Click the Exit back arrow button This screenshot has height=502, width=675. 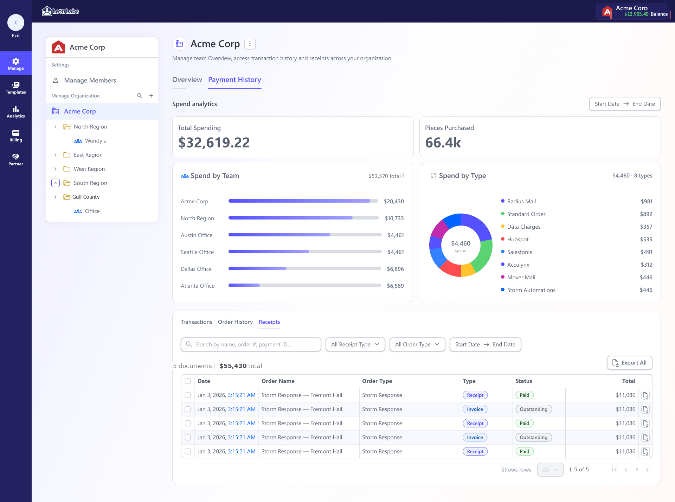click(x=15, y=23)
